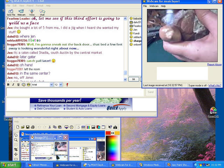Save the image with the floppy disk icon
The image size is (224, 168).
(28, 127)
